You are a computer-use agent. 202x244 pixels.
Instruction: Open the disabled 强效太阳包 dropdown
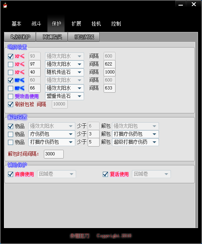[x=135, y=126]
